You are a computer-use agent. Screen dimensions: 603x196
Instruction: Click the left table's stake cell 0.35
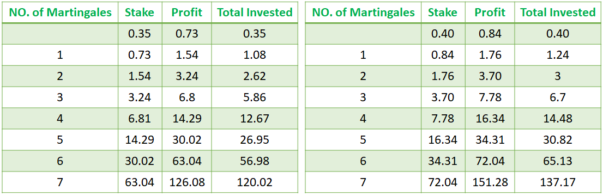coord(140,34)
